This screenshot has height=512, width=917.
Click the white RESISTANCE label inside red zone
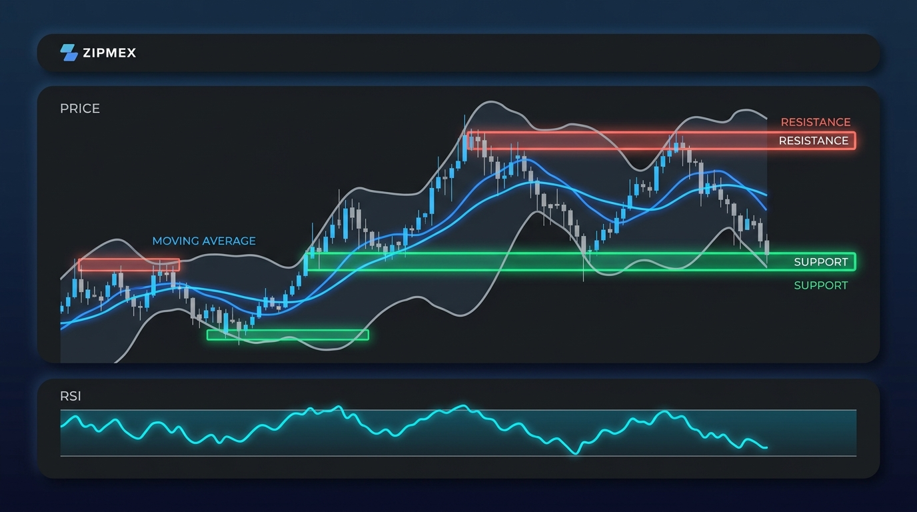(813, 141)
